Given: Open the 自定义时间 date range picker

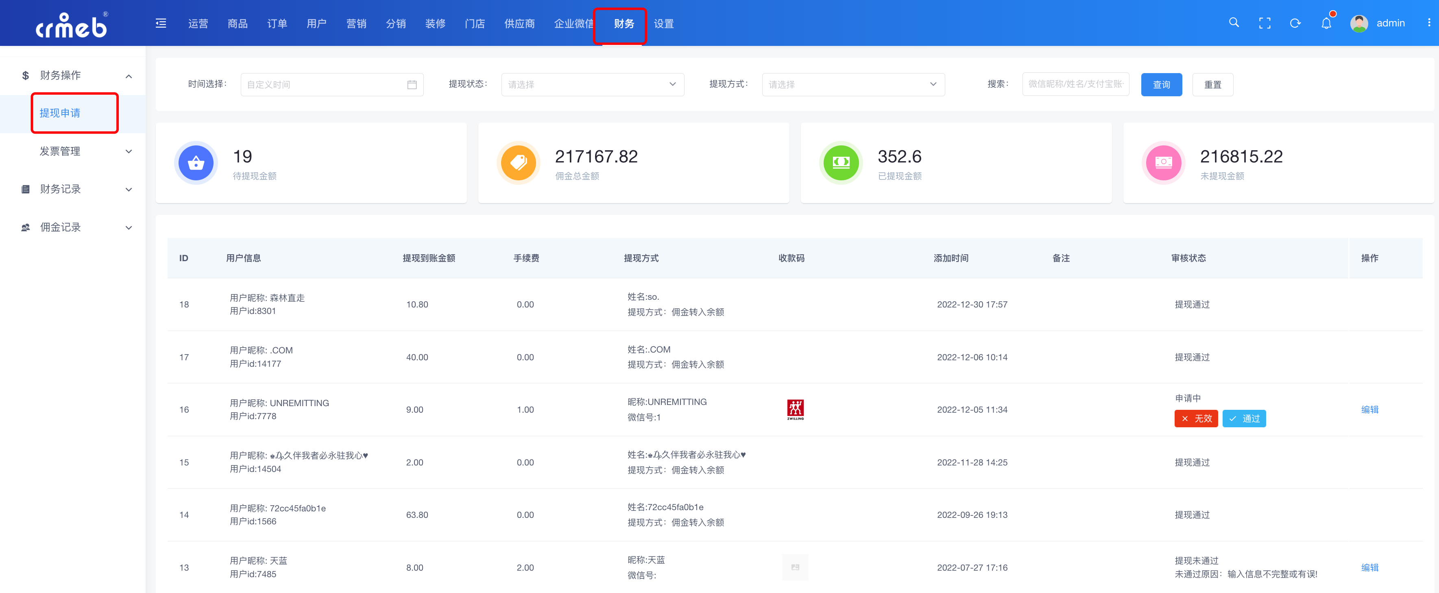Looking at the screenshot, I should [332, 84].
